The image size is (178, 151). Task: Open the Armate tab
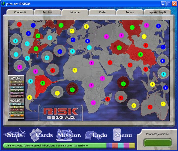130,12
